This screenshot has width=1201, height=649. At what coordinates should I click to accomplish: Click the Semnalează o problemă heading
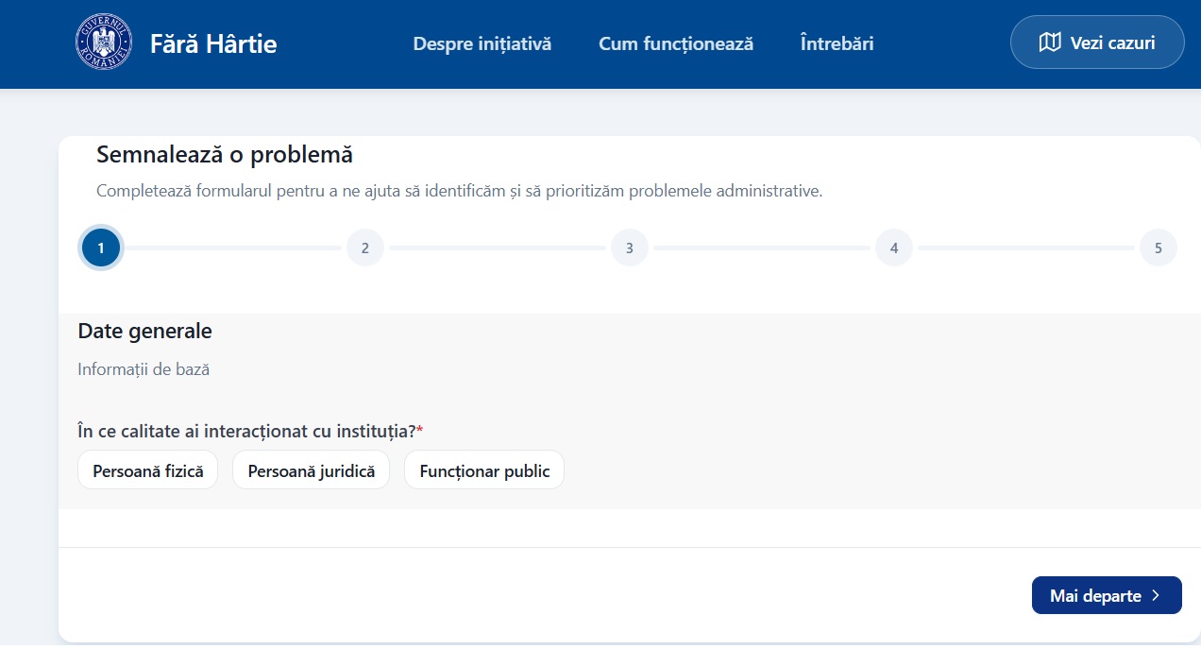(x=225, y=154)
